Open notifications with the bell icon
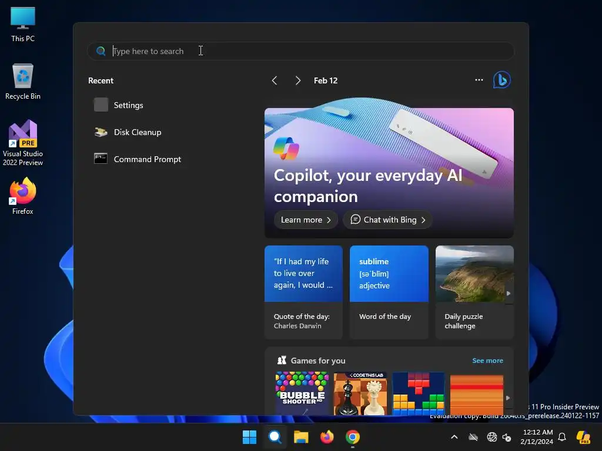This screenshot has height=451, width=602. (x=562, y=437)
